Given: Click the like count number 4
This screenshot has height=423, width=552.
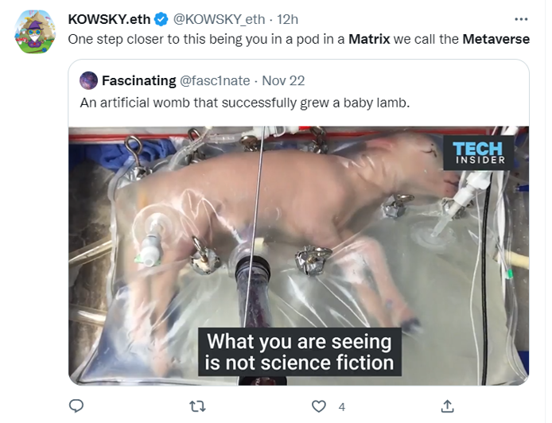Looking at the screenshot, I should click(342, 406).
